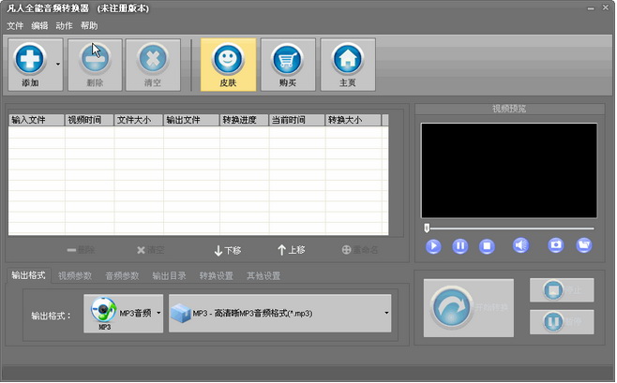Image resolution: width=617 pixels, height=383 pixels.
Task: Mute the preview with the speaker icon
Action: [520, 246]
